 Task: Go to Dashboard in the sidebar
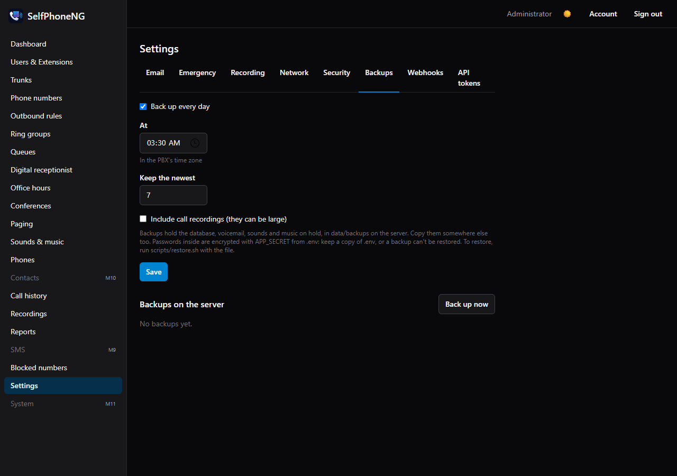[x=63, y=44]
